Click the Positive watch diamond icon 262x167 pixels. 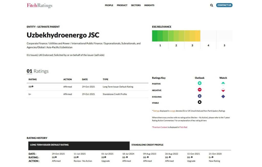(223, 83)
